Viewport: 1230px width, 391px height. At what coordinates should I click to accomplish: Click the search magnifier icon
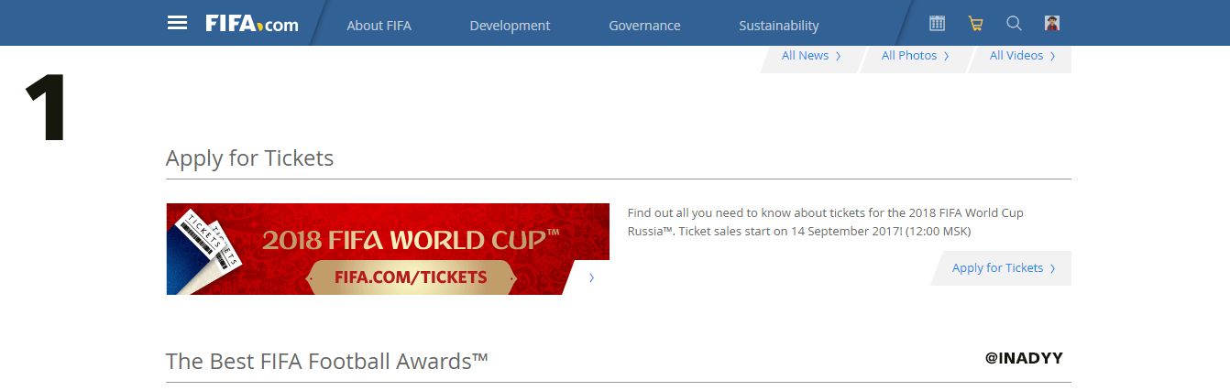tap(1014, 24)
